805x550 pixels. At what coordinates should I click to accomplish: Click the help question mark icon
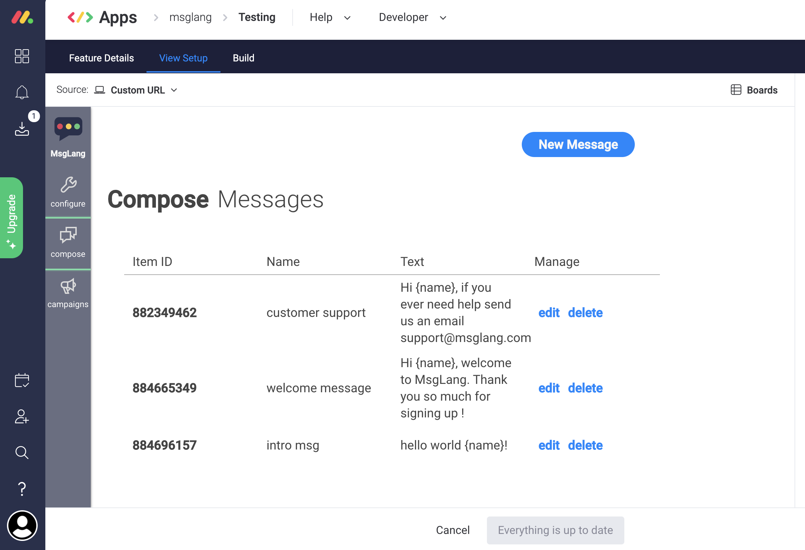click(22, 489)
